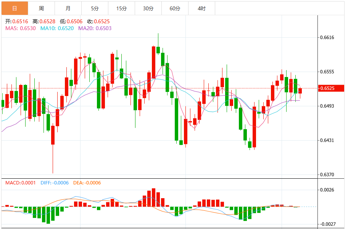Click the 0.0026 MACD axis label
348x229 pixels.
click(327, 190)
